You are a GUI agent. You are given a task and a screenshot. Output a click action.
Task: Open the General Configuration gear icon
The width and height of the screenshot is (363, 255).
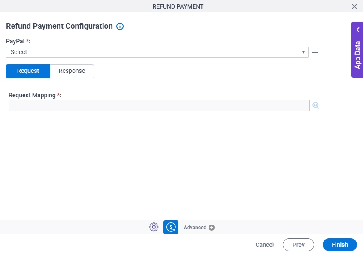(x=154, y=227)
